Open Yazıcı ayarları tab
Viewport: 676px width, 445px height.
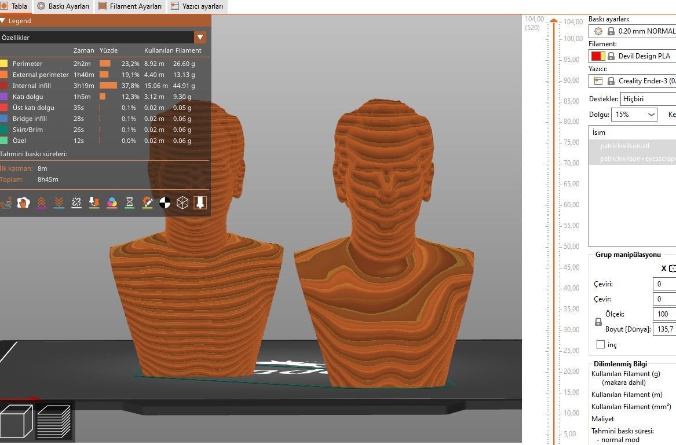[x=197, y=6]
